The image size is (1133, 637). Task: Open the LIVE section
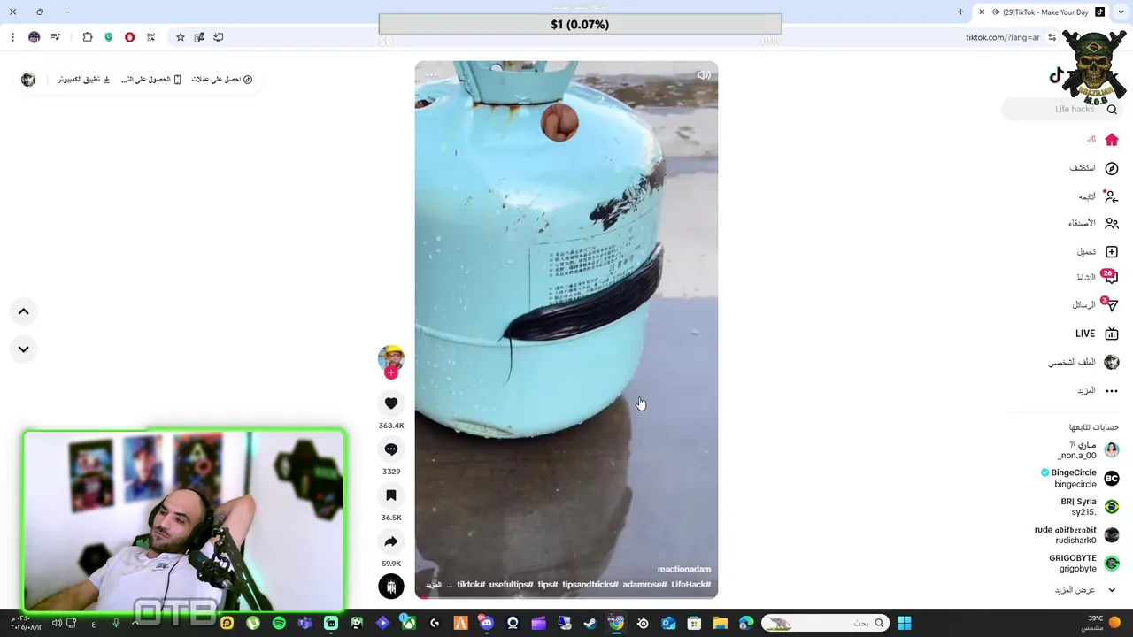(1098, 334)
